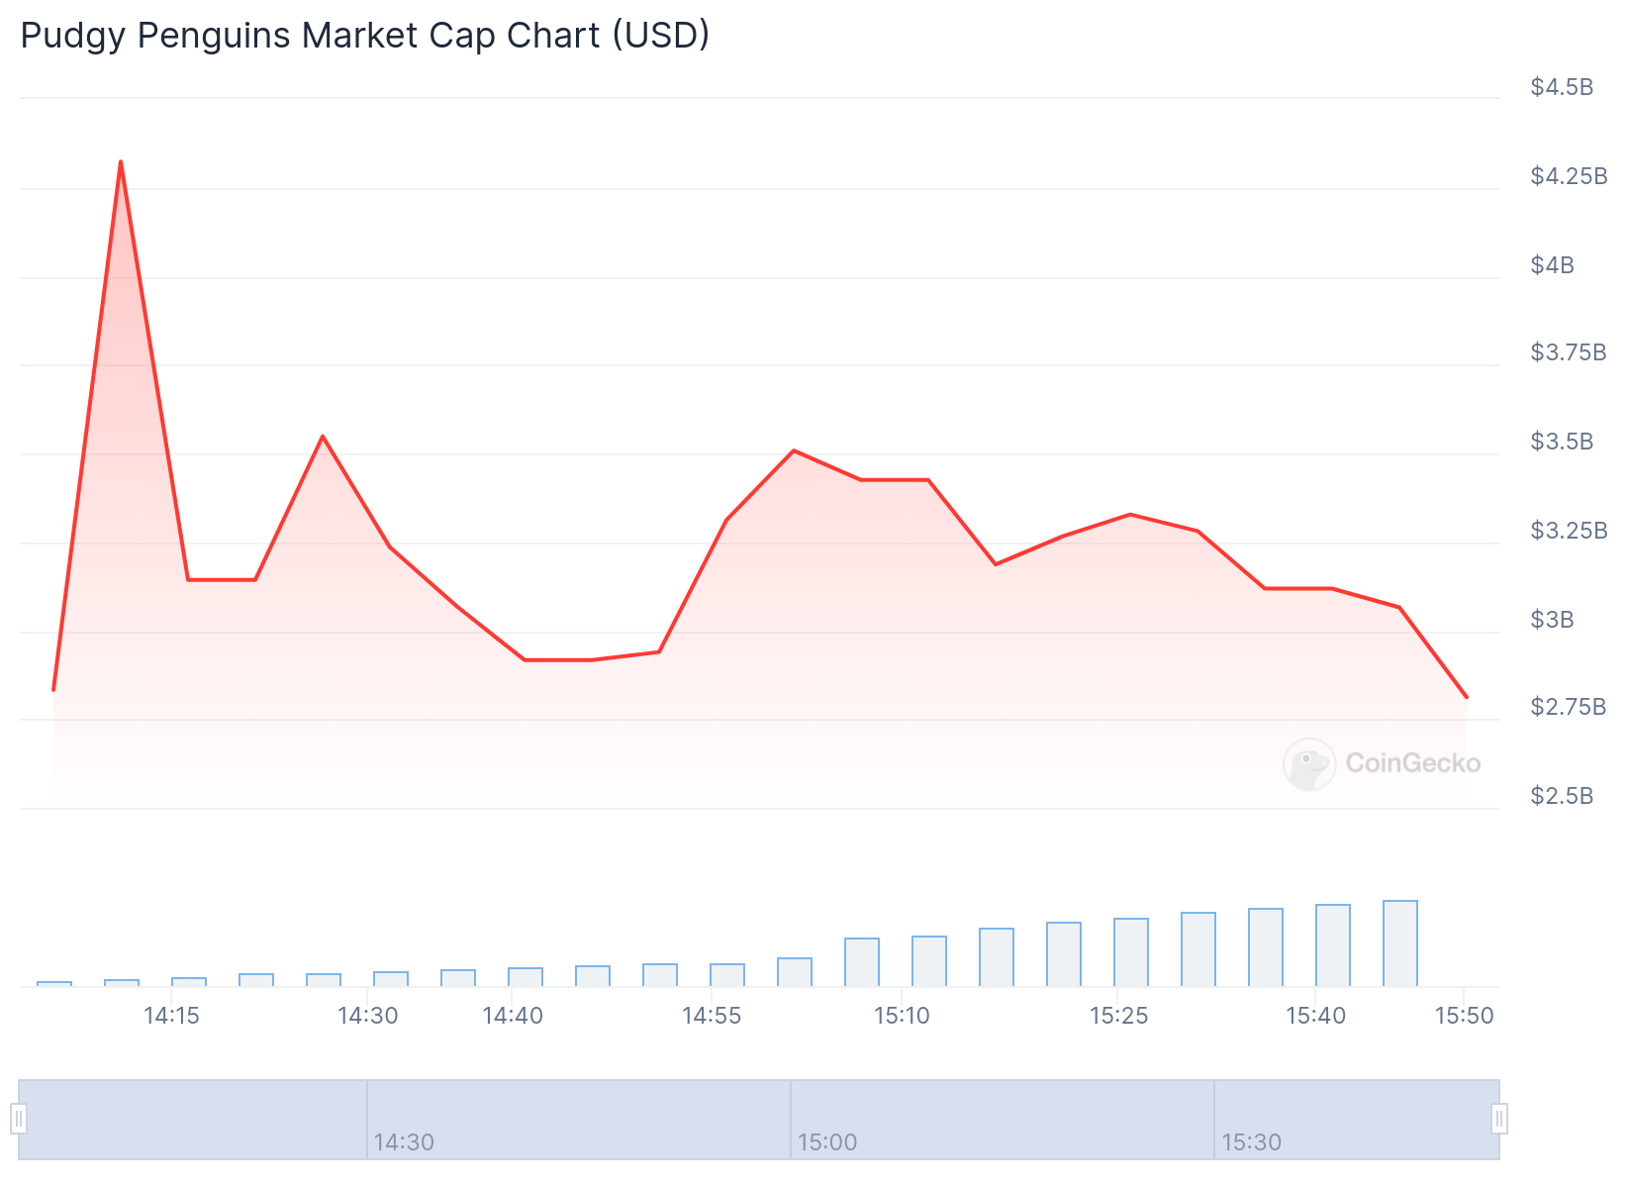This screenshot has height=1188, width=1627.
Task: Grab the right range selector handle
Action: pos(1499,1119)
